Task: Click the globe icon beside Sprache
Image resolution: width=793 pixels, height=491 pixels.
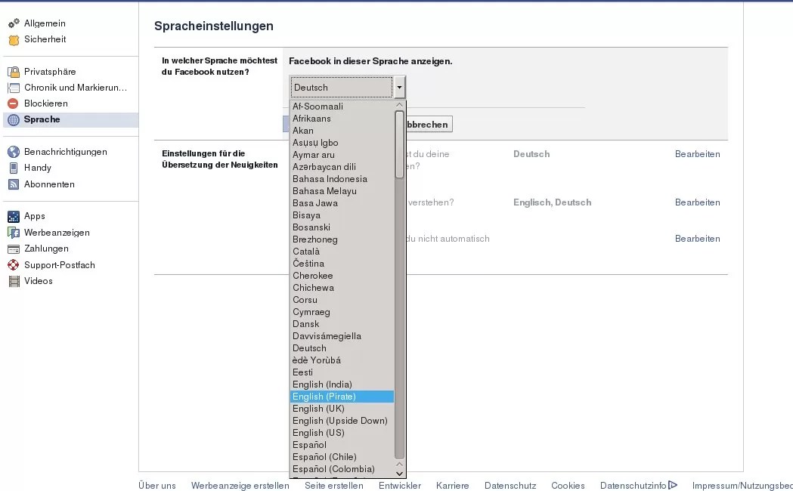Action: pos(14,119)
